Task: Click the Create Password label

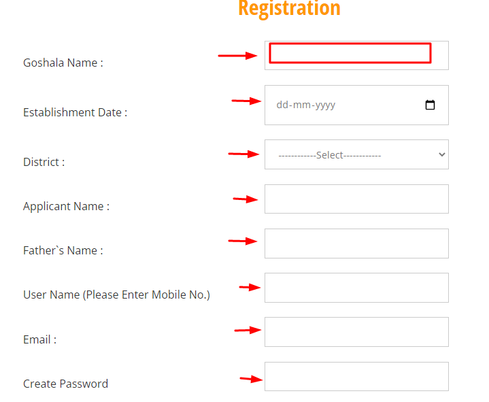Action: 65,384
